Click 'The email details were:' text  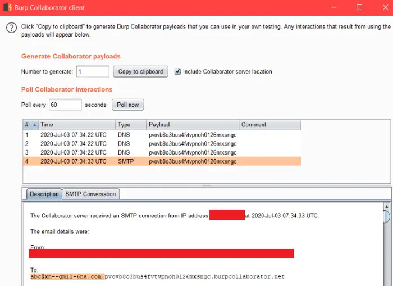tap(60, 231)
